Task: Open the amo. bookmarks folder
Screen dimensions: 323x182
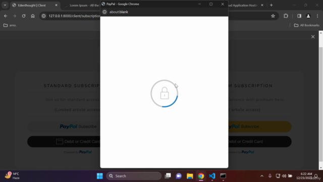Action: click(10, 25)
